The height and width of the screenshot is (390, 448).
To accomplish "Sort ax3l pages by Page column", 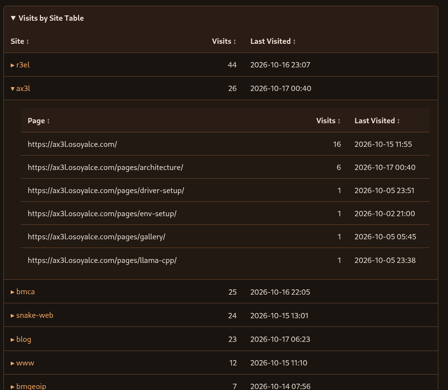I will [39, 121].
